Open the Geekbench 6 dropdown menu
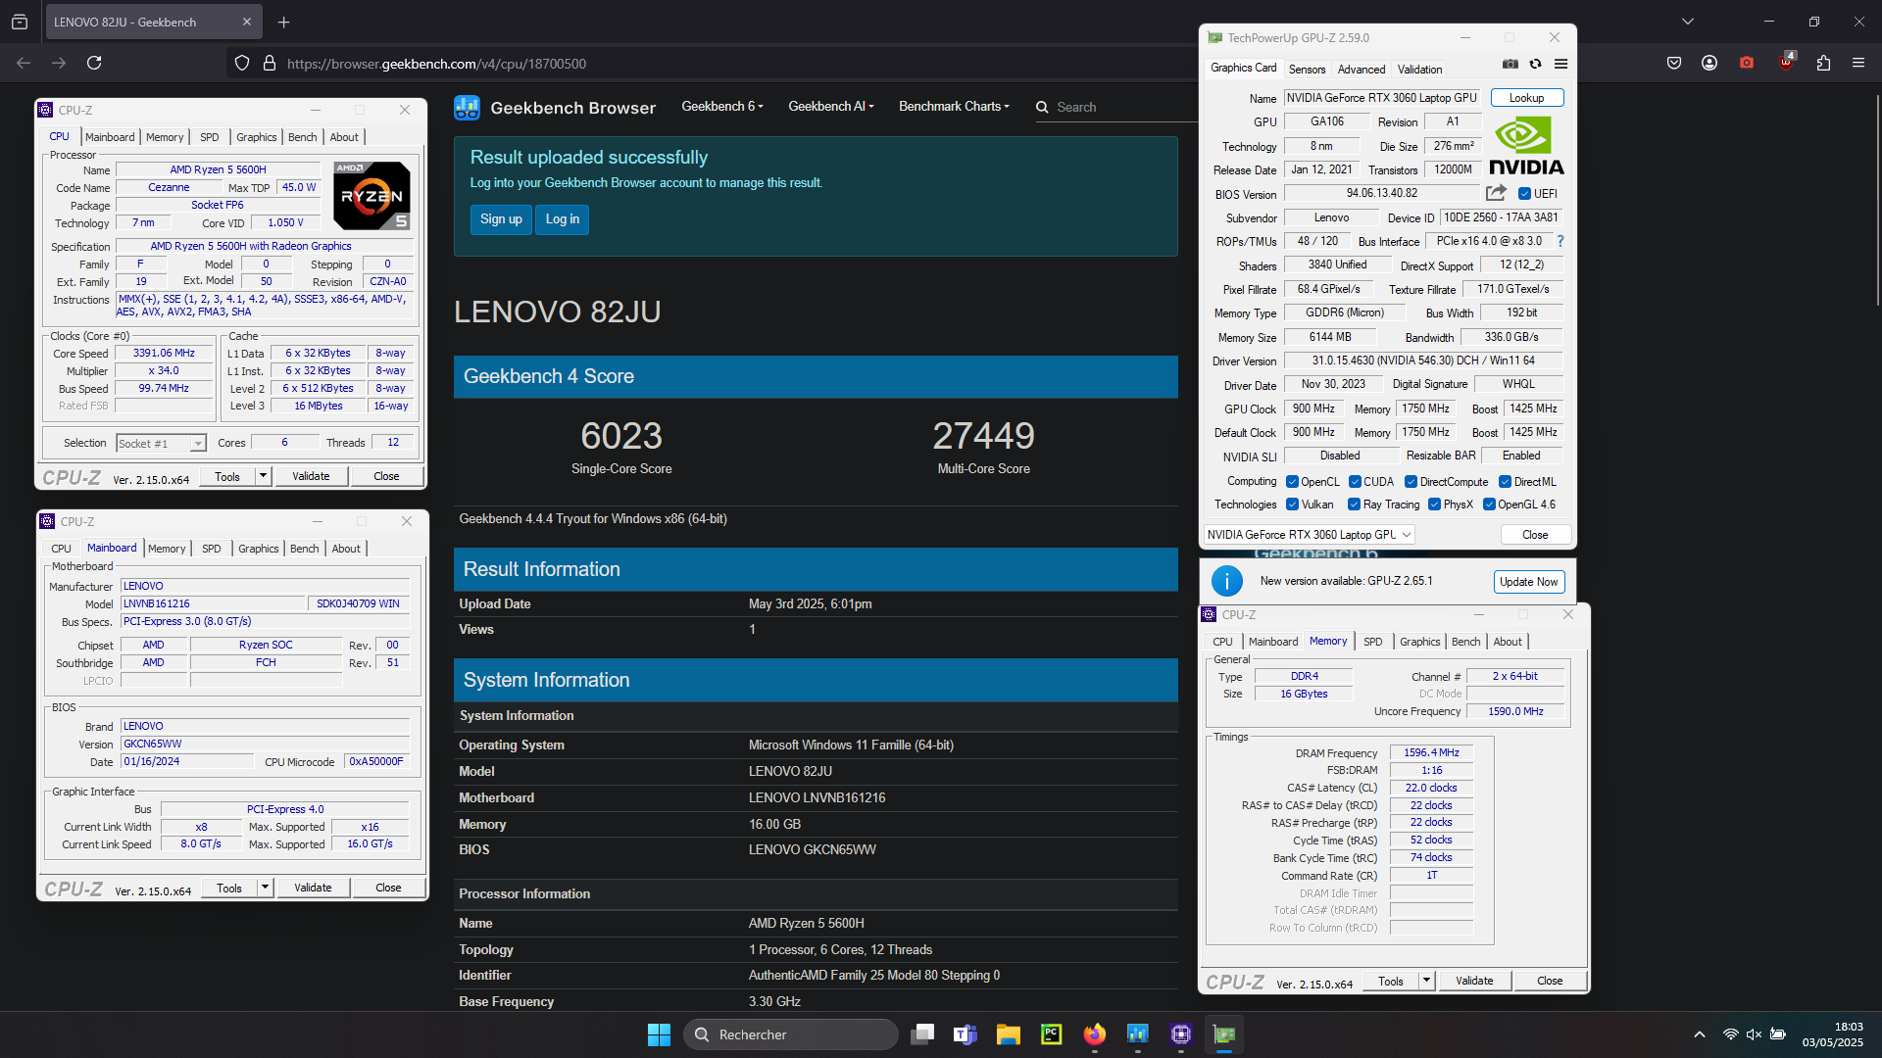 click(722, 107)
